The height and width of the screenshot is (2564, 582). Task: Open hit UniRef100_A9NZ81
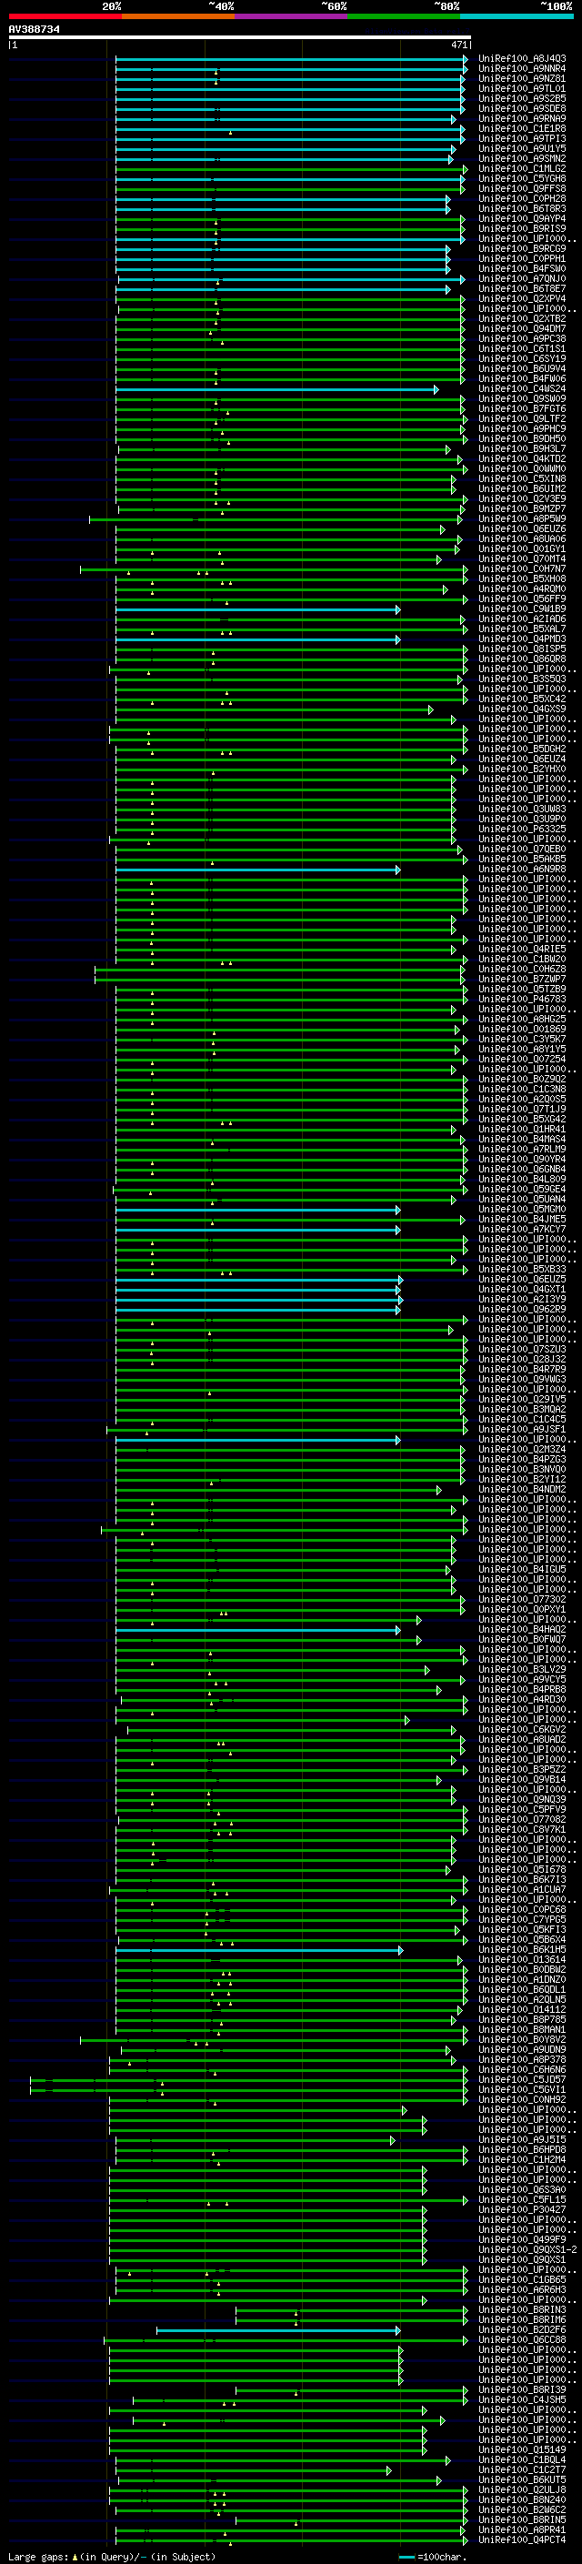(x=522, y=78)
